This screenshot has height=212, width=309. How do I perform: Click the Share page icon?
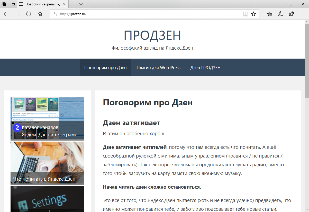tap(292, 14)
